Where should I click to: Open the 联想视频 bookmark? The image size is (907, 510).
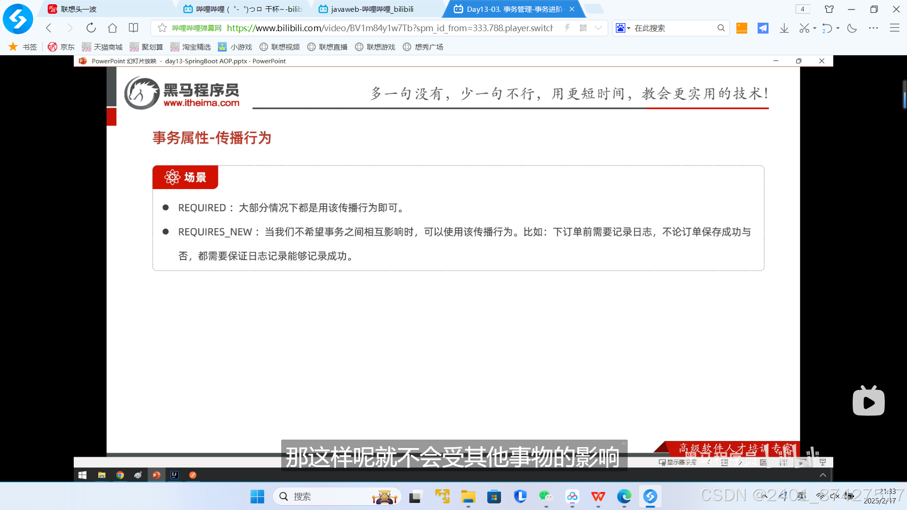point(280,47)
